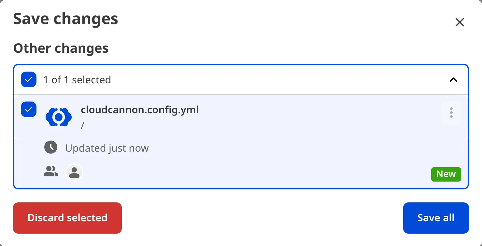The width and height of the screenshot is (482, 246).
Task: Click the clock icon beside Updated just now
Action: [51, 147]
